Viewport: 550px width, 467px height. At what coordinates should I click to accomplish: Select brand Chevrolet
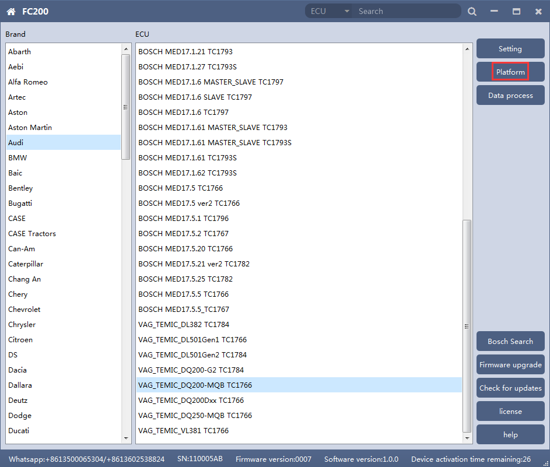64,309
